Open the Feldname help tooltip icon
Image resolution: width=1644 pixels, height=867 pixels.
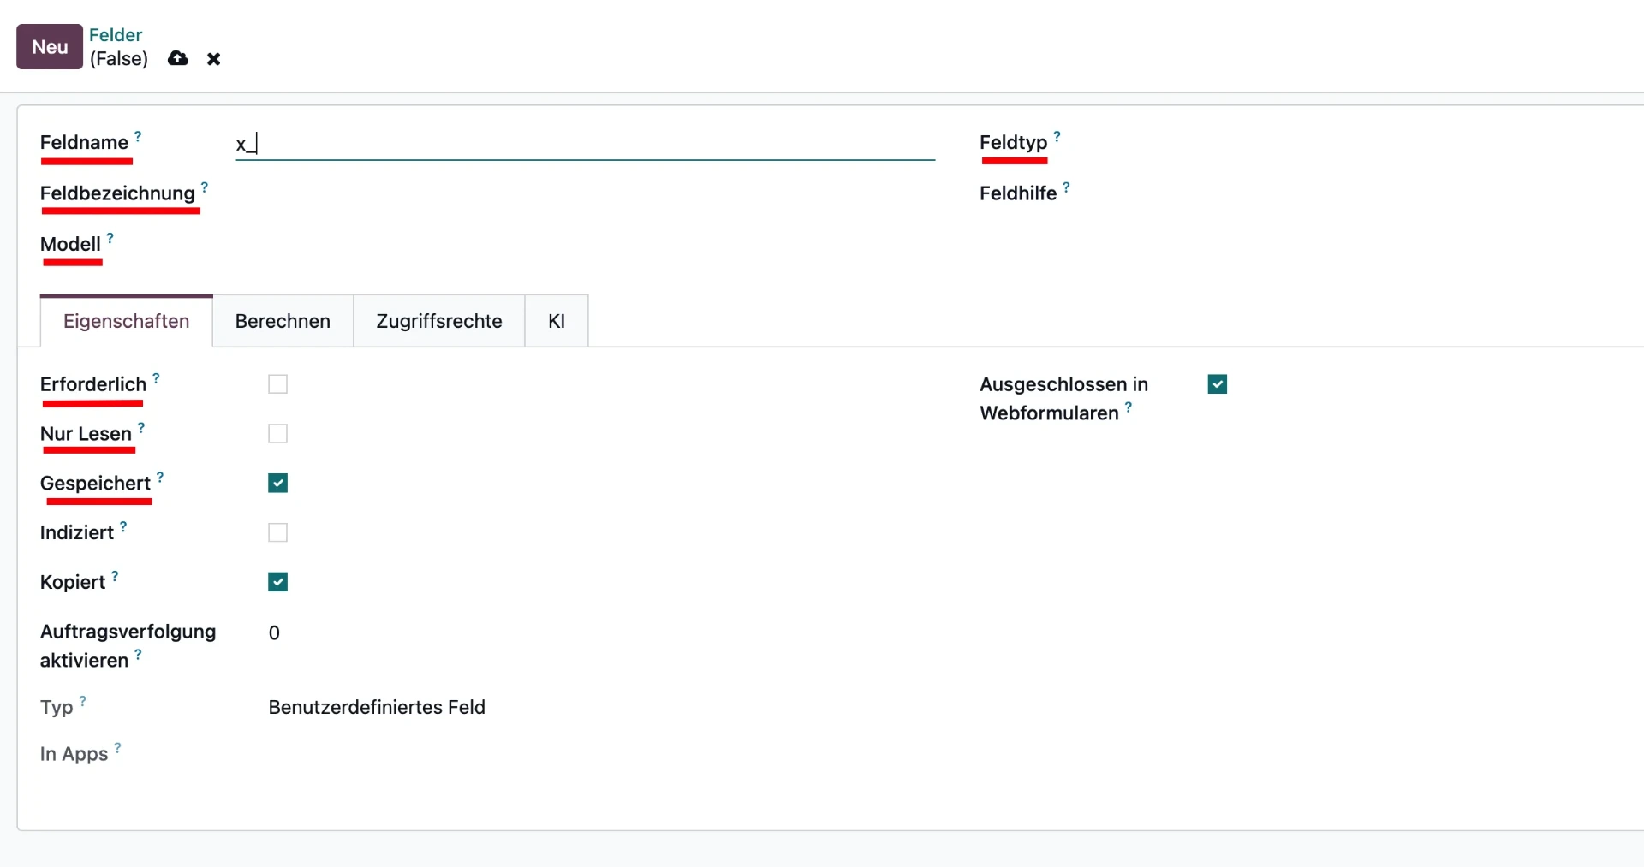(x=136, y=135)
